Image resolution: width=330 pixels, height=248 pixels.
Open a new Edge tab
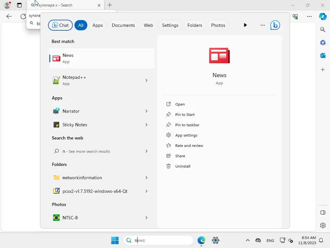tap(110, 5)
